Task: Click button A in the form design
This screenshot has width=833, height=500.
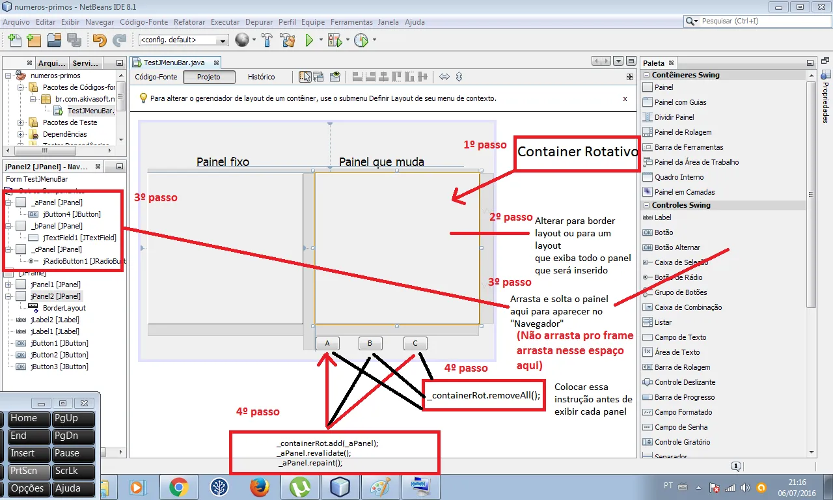Action: pos(327,343)
